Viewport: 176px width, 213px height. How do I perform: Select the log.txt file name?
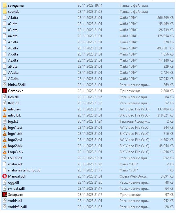click(13, 121)
